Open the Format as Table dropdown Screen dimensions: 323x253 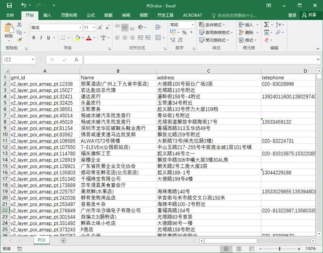click(216, 33)
